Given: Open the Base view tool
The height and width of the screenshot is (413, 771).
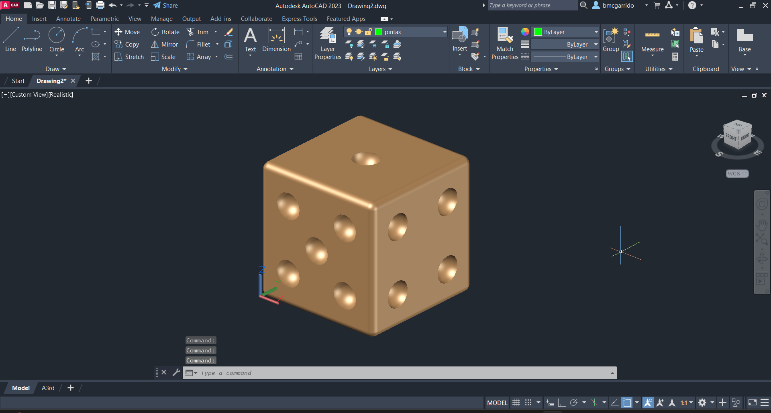Looking at the screenshot, I should point(744,39).
